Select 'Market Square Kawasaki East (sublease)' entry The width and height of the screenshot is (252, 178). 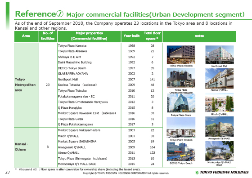87,113
